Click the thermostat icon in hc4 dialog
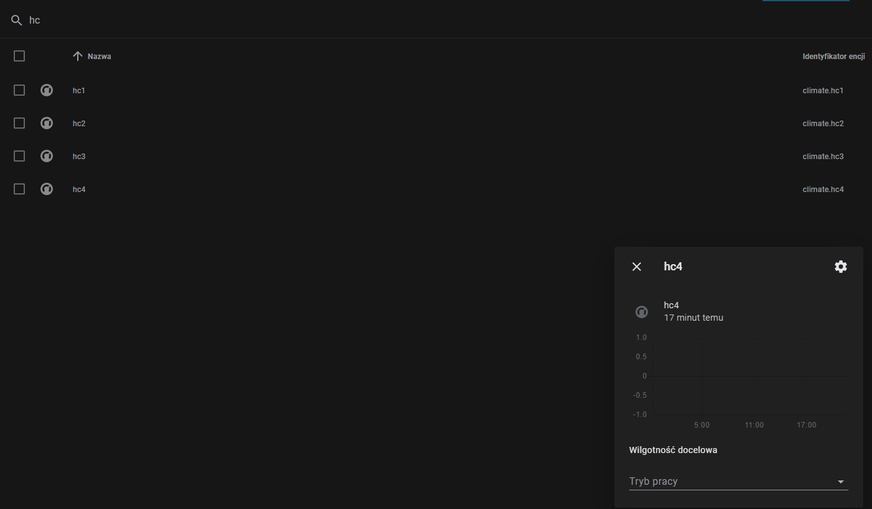 pyautogui.click(x=642, y=312)
